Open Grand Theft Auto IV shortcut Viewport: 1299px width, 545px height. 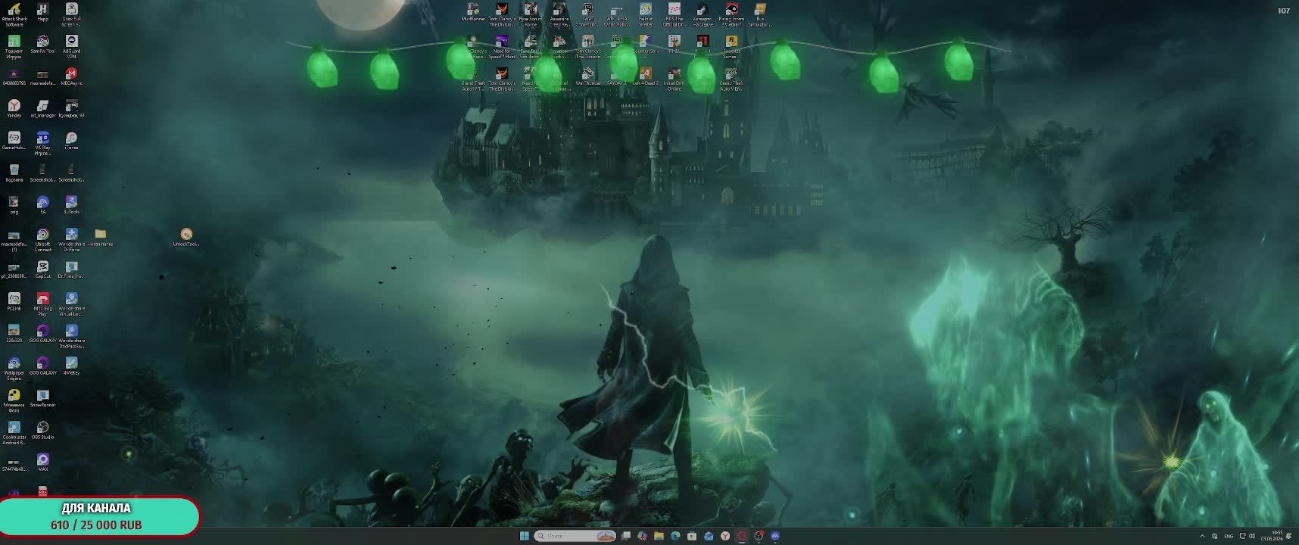(473, 79)
